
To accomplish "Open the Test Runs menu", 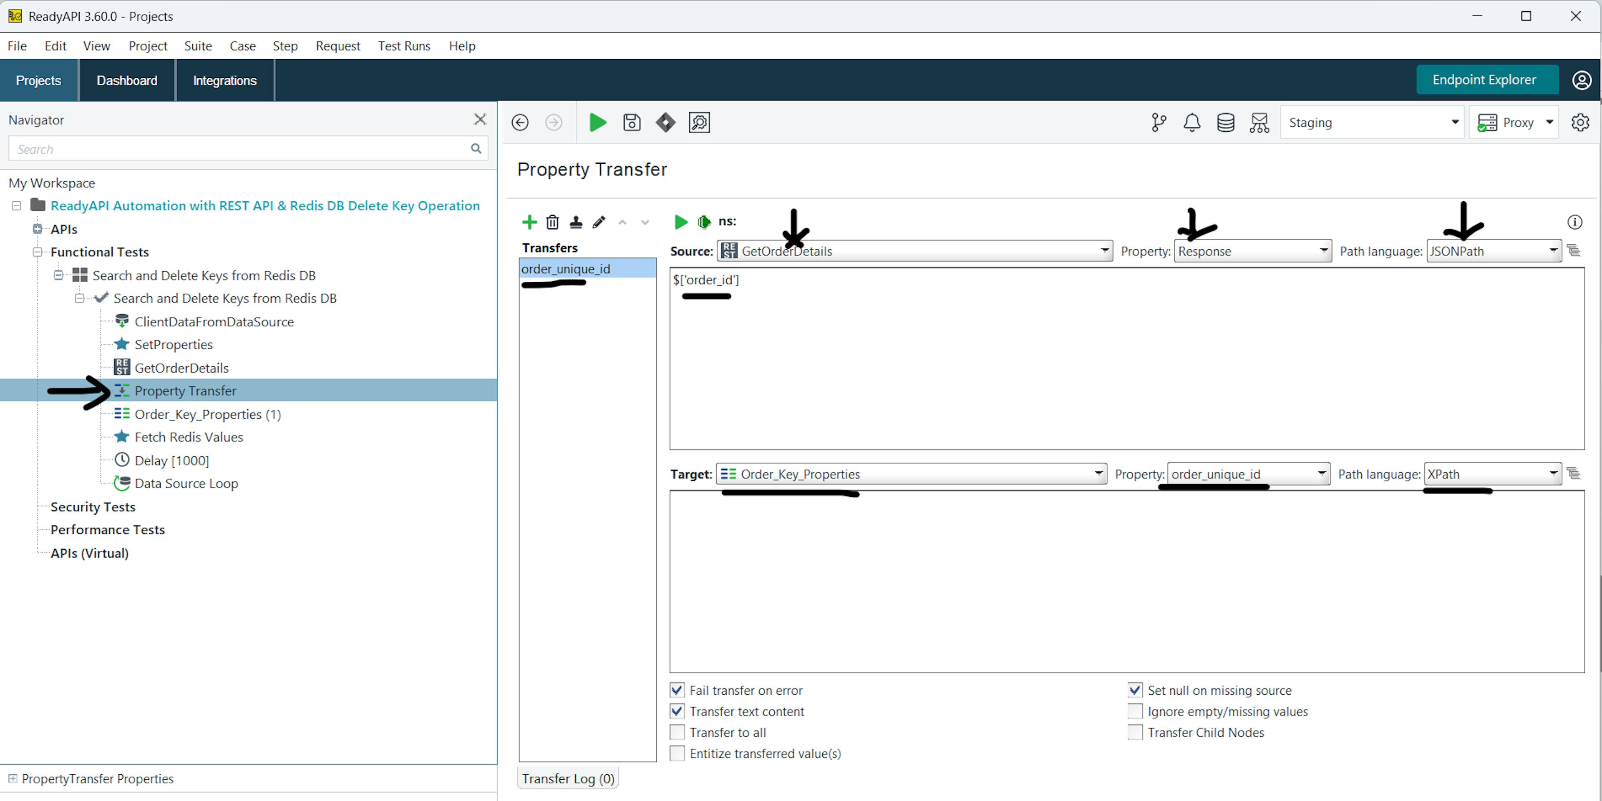I will pyautogui.click(x=403, y=46).
